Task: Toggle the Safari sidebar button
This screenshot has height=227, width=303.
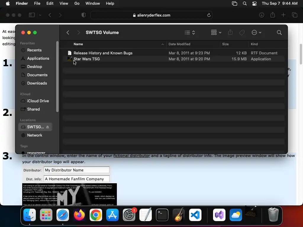Action: 32,15
